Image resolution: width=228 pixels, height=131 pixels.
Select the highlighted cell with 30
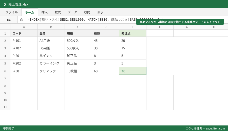(132, 71)
